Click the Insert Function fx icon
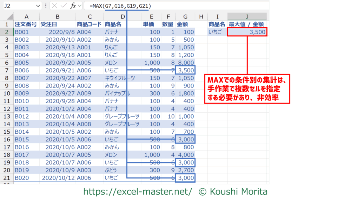Image resolution: width=351 pixels, height=197 pixels. click(73, 6)
